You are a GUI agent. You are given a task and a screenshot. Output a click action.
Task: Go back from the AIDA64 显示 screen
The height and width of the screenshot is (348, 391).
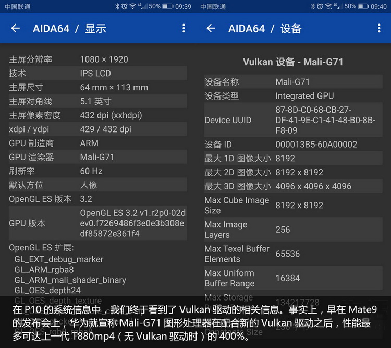pos(16,28)
